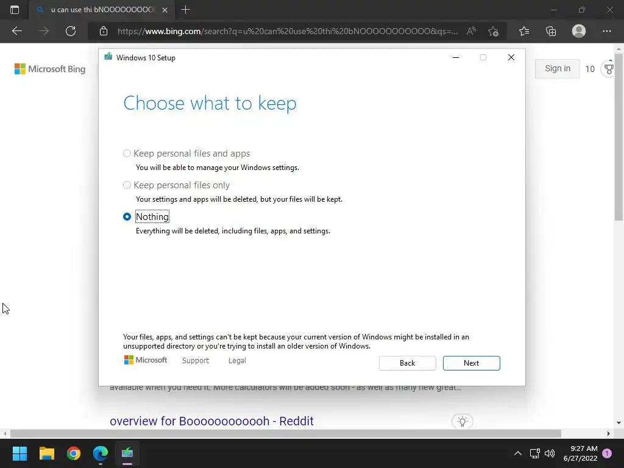
Task: Open the Support link in setup
Action: coord(196,361)
